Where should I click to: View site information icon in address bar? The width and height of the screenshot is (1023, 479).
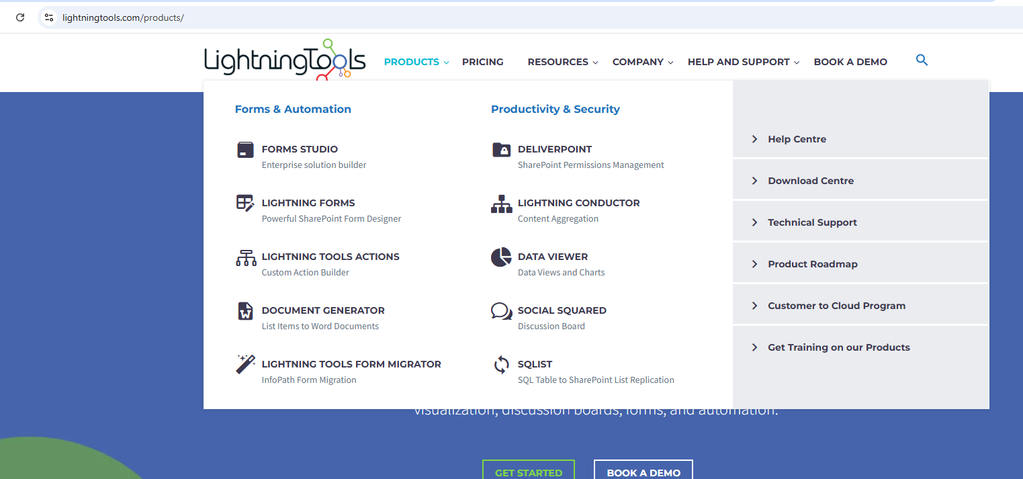point(48,17)
